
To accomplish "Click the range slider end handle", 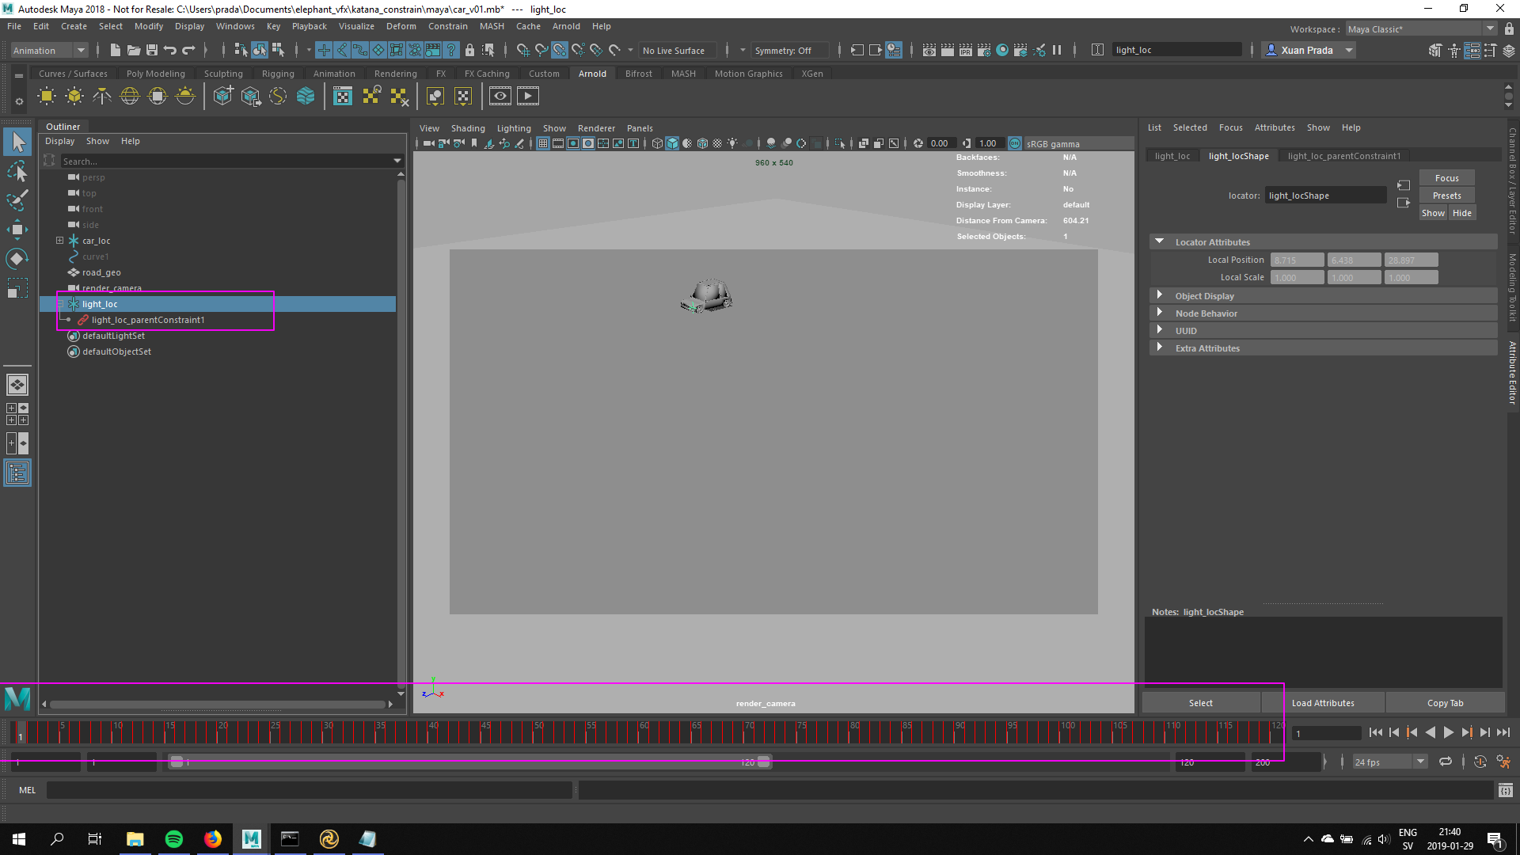I will tap(764, 762).
